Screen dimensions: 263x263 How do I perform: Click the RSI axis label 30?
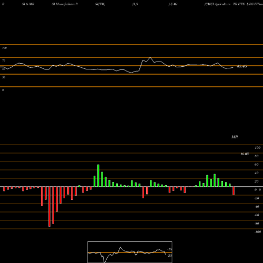pos(4,77)
